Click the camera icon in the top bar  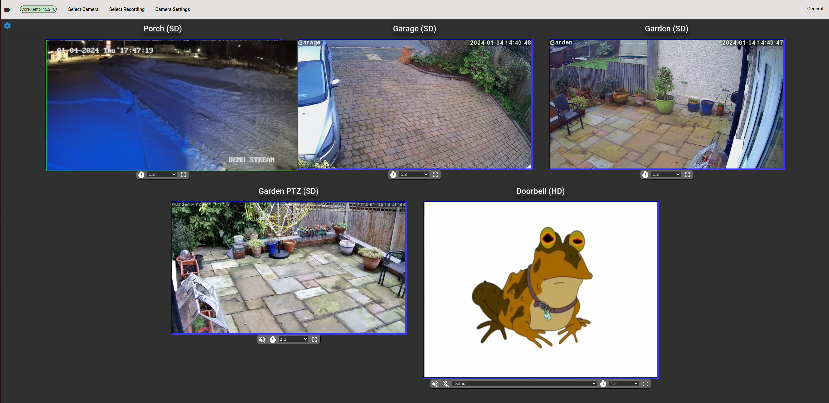click(x=7, y=9)
